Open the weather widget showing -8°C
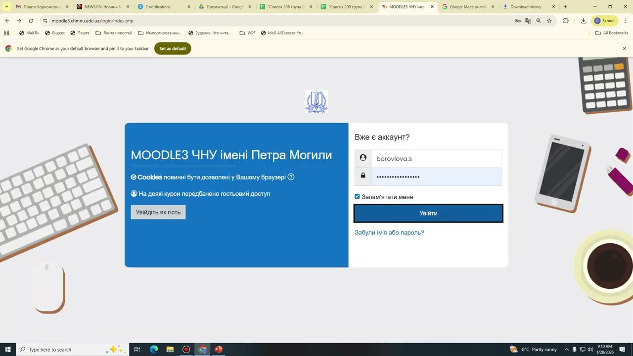The height and width of the screenshot is (356, 633). point(533,350)
